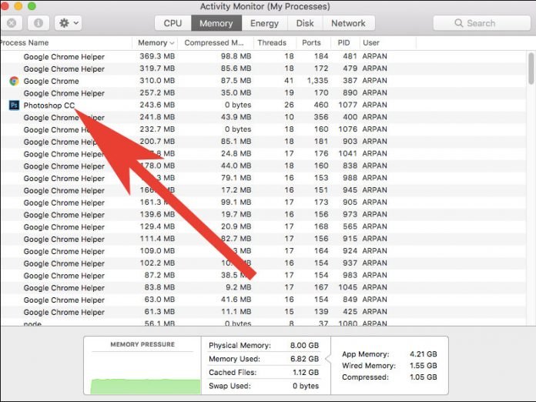Sort processes by PID column header

point(343,43)
